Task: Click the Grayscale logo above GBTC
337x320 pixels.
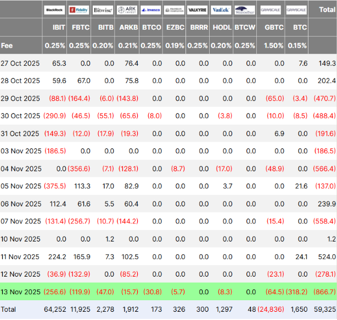Action: point(271,10)
